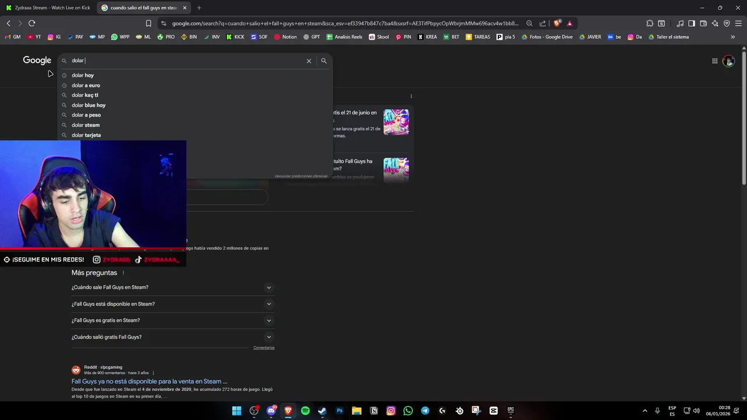The width and height of the screenshot is (747, 420).
Task: Open the 'GPT' bookmark
Action: [312, 37]
